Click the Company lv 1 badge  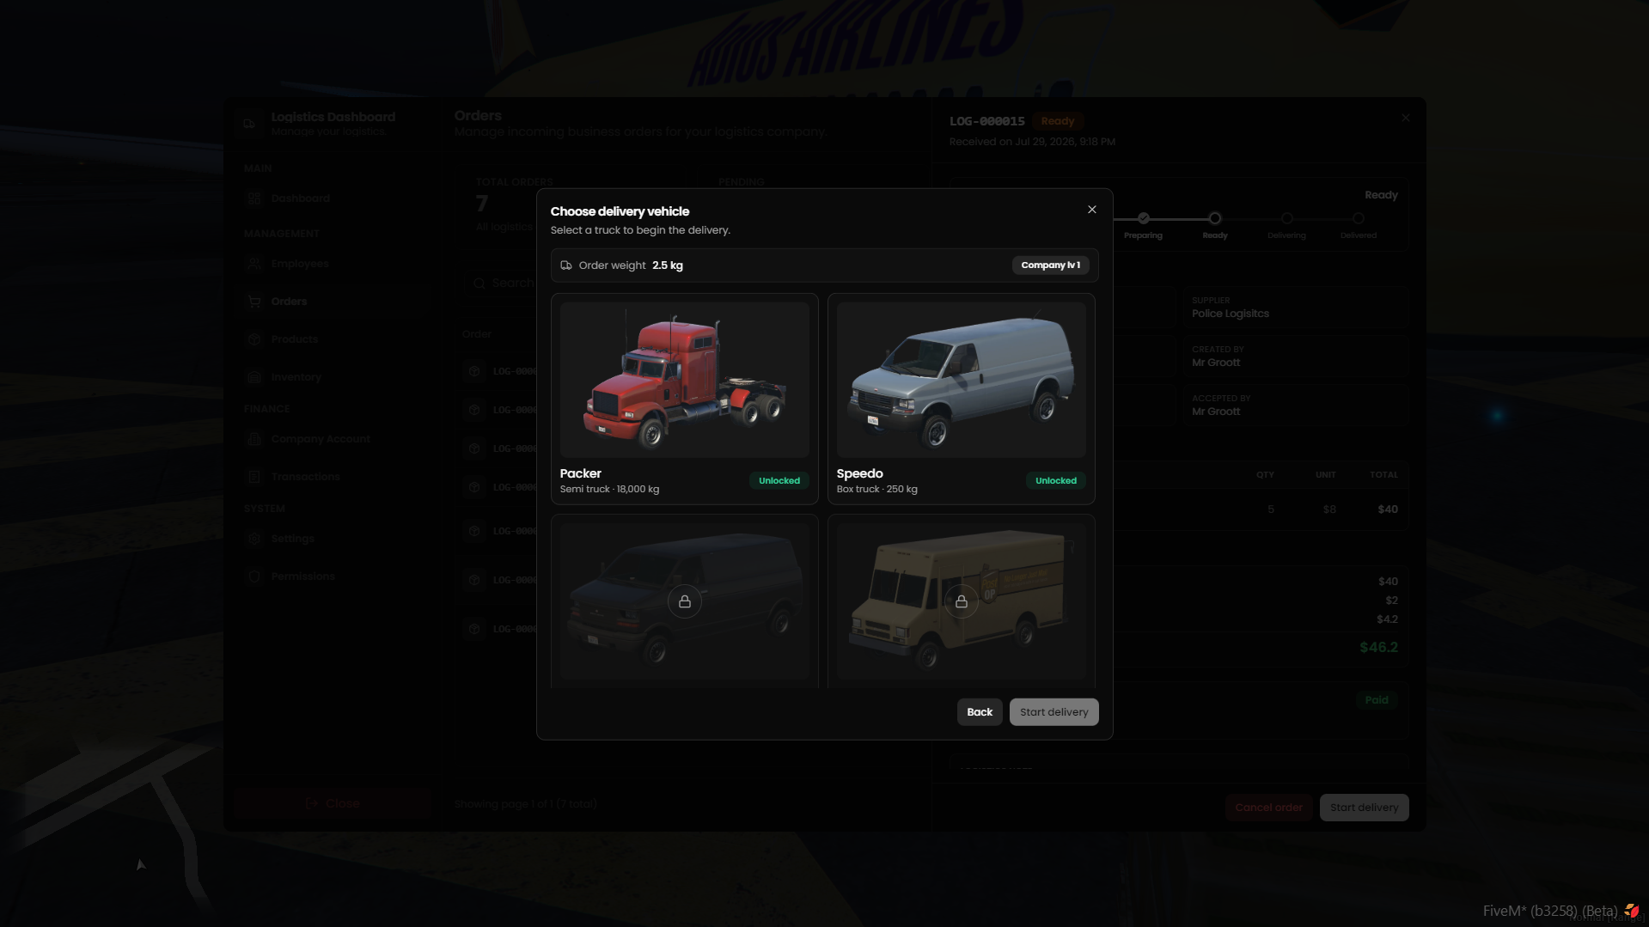[x=1051, y=265]
